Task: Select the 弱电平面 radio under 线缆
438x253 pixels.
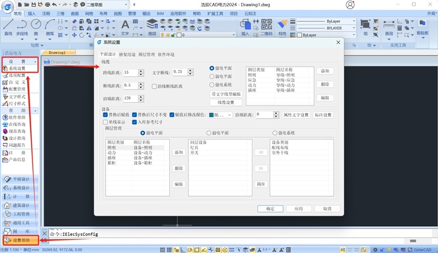Action: (x=212, y=77)
